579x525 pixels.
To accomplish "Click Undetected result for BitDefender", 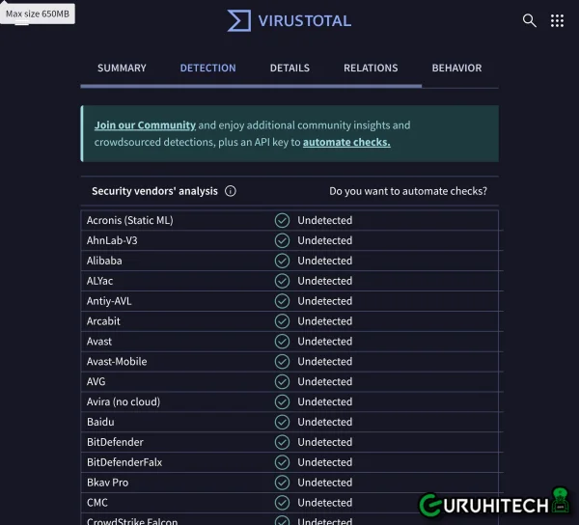I will click(x=325, y=442).
